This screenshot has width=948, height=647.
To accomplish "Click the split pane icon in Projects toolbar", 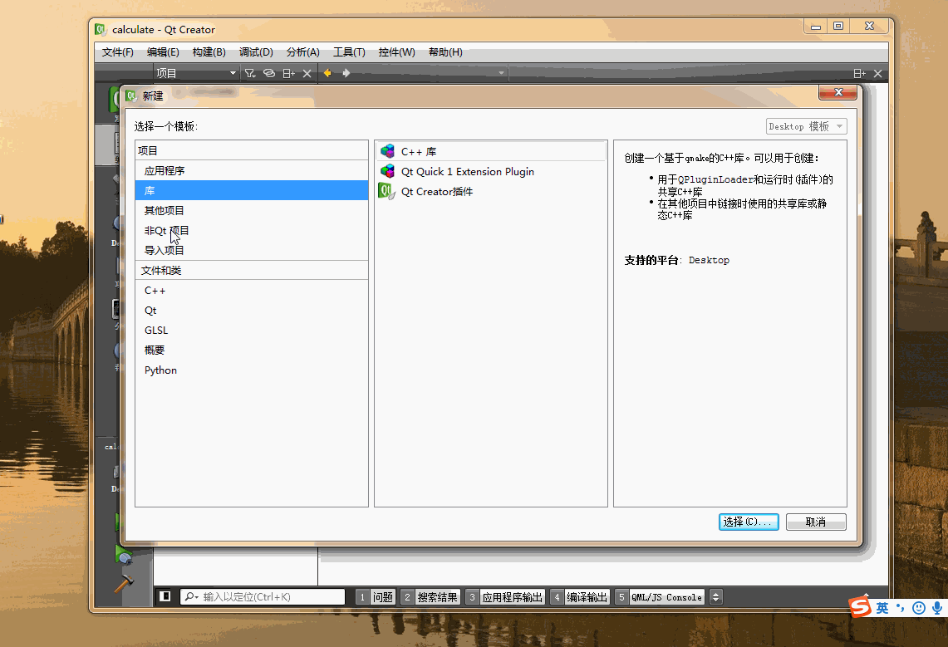I will pyautogui.click(x=287, y=72).
